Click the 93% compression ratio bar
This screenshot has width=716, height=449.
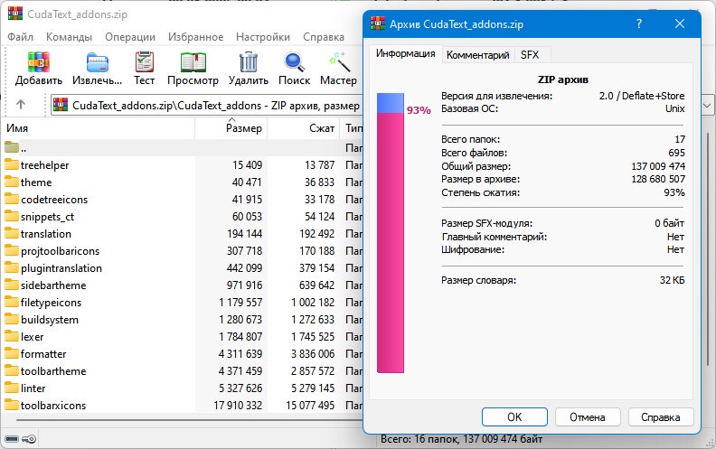[x=391, y=233]
